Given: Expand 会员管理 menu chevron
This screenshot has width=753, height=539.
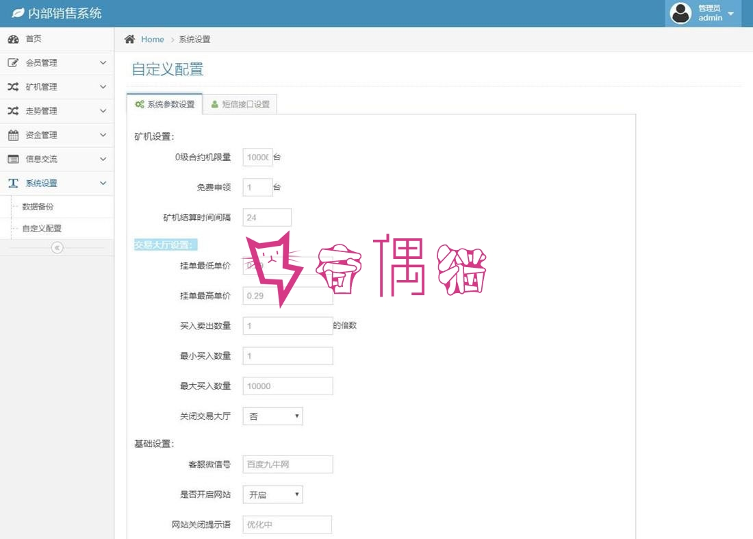Looking at the screenshot, I should [x=103, y=63].
